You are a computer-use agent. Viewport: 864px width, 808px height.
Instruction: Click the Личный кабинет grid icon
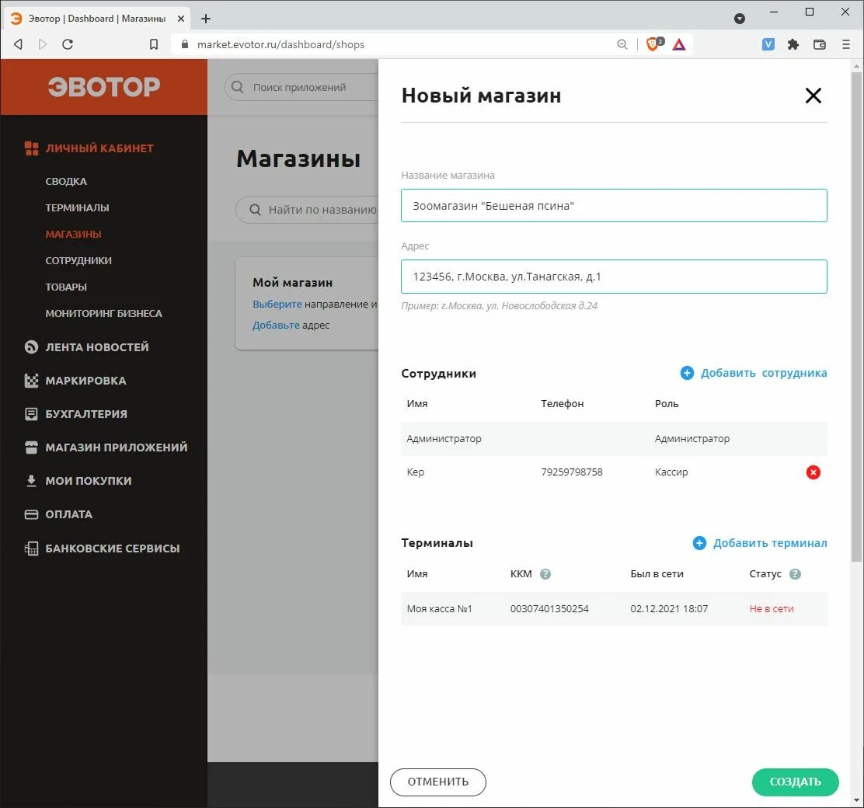pyautogui.click(x=31, y=148)
